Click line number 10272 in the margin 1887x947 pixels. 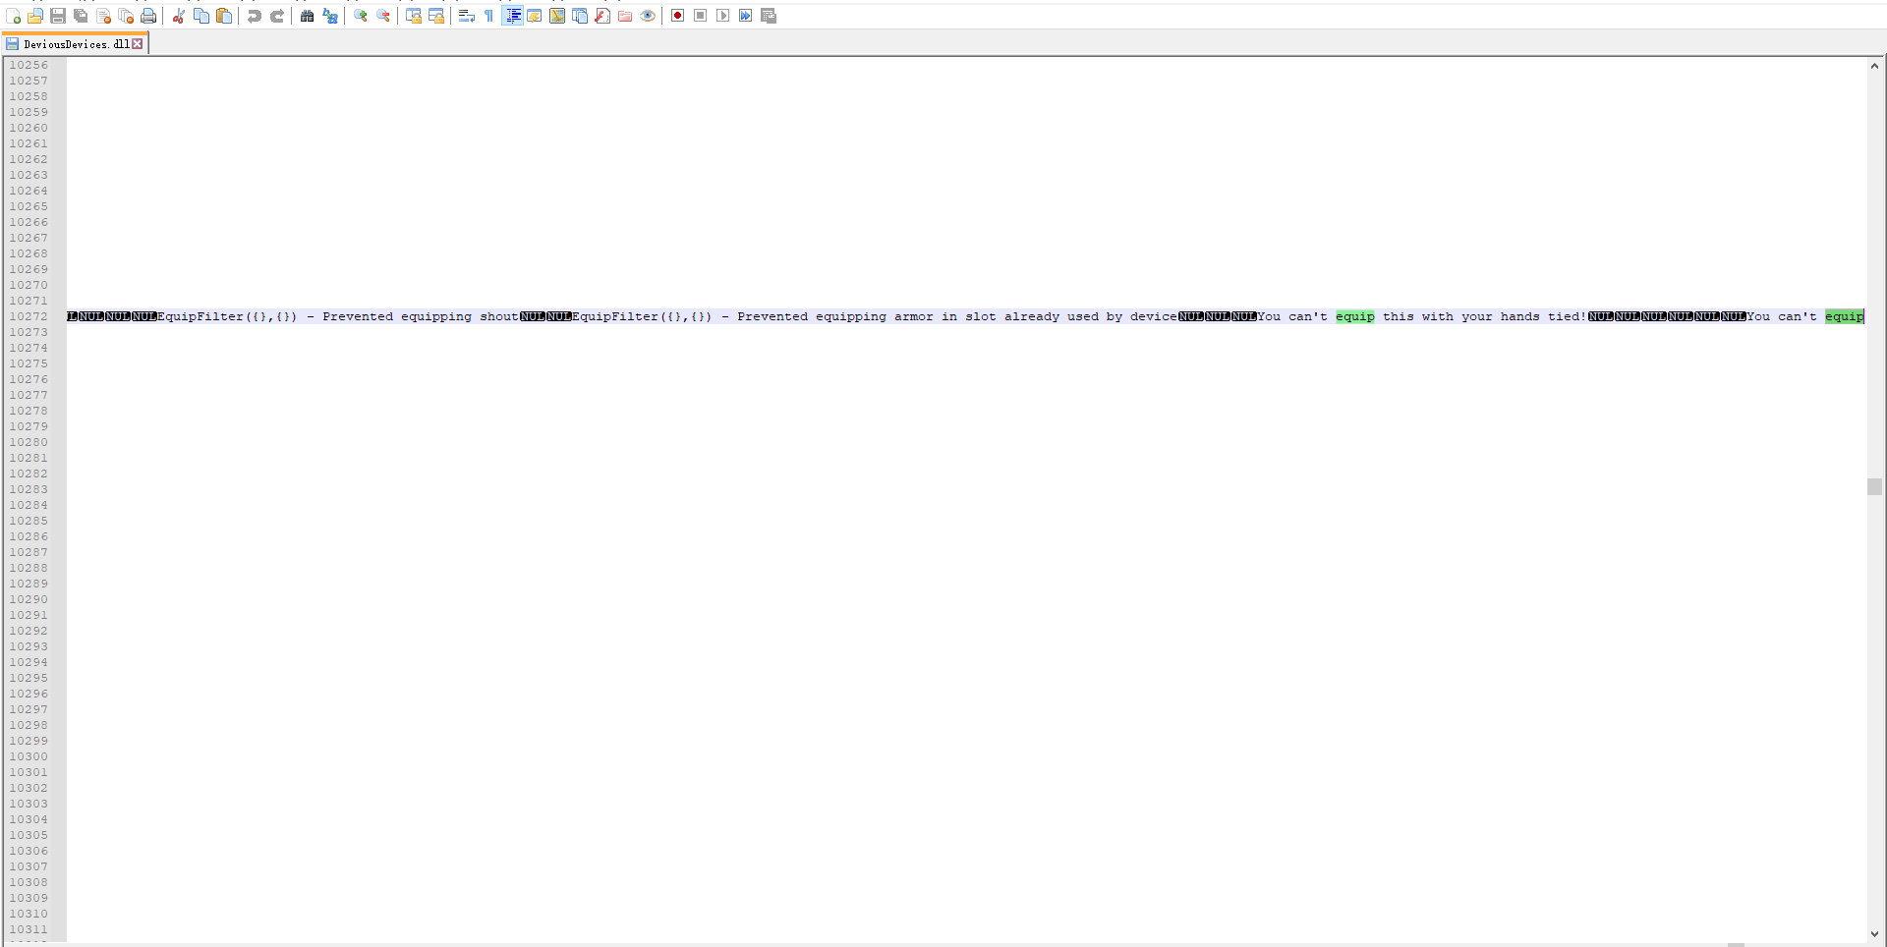pos(29,316)
